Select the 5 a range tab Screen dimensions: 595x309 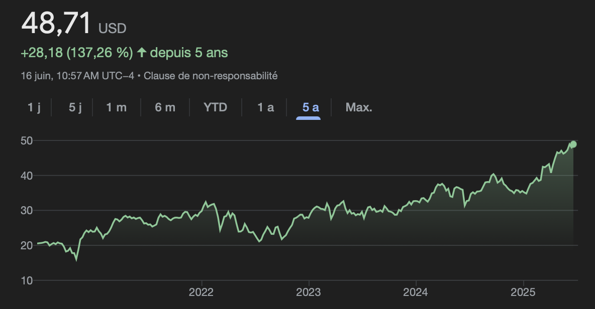(x=311, y=107)
